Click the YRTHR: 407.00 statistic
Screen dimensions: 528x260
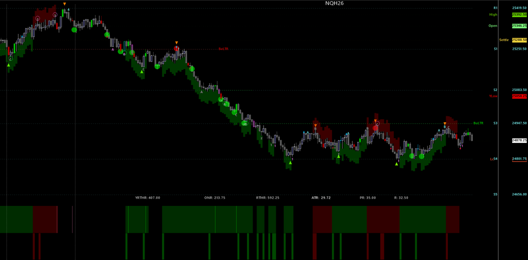point(148,198)
